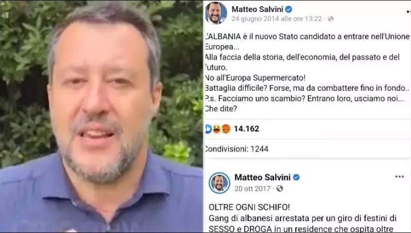
Task: Click the Angry reaction icon
Action: tap(226, 129)
